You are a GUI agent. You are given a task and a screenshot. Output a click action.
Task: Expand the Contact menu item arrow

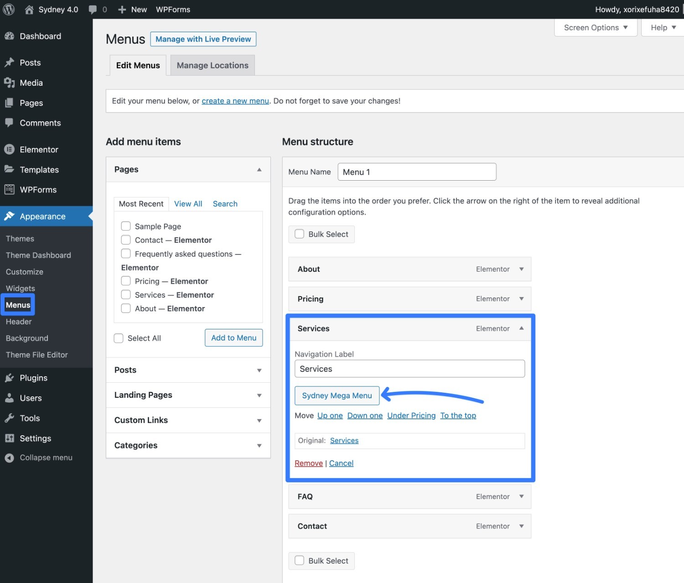(521, 526)
